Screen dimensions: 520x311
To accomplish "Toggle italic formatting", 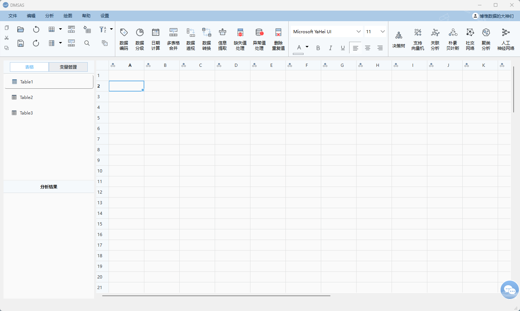I will click(330, 48).
